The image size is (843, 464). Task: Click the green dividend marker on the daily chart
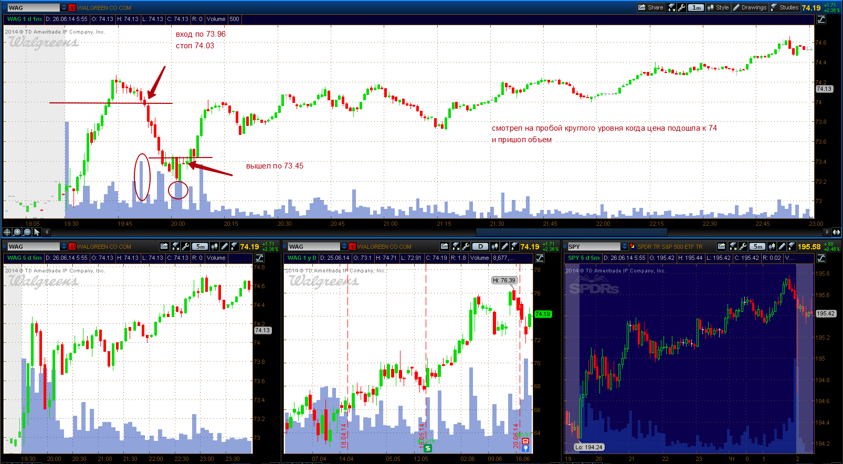(x=428, y=448)
